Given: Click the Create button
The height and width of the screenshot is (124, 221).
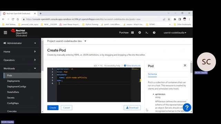Looking at the screenshot, I should tap(53, 108).
